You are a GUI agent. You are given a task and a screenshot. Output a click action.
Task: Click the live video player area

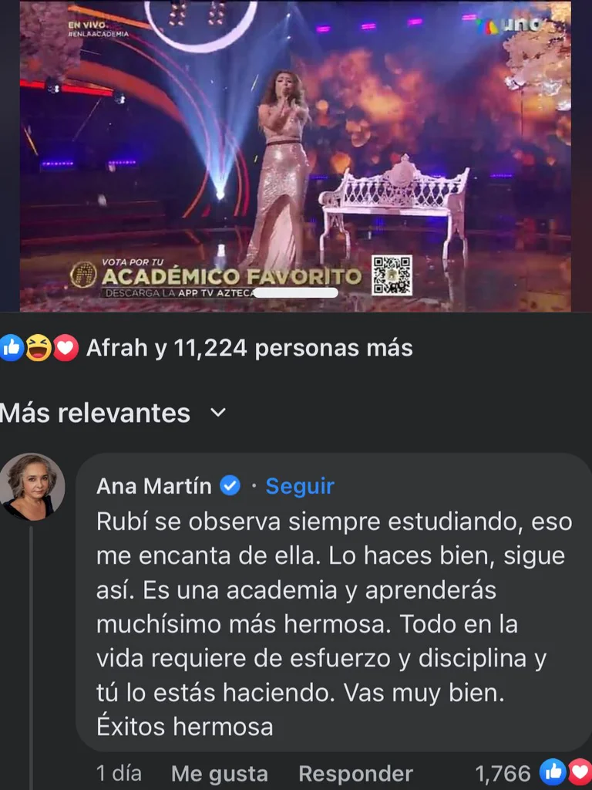click(x=295, y=156)
